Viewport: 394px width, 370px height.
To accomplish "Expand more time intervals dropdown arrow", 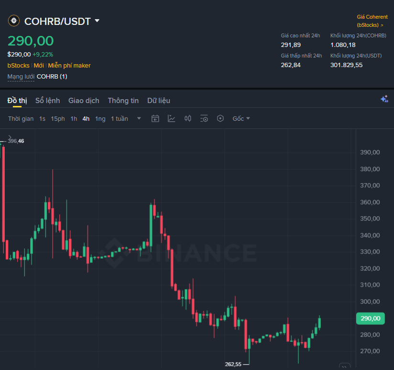I will tap(139, 118).
